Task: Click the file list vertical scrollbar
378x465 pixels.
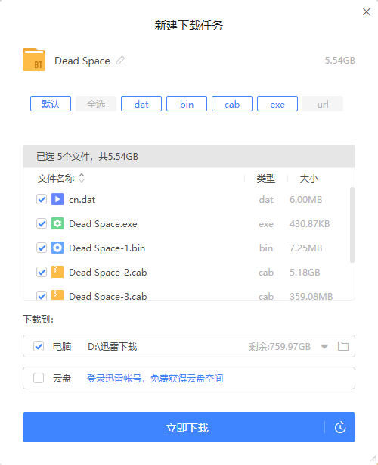Action: 352,225
